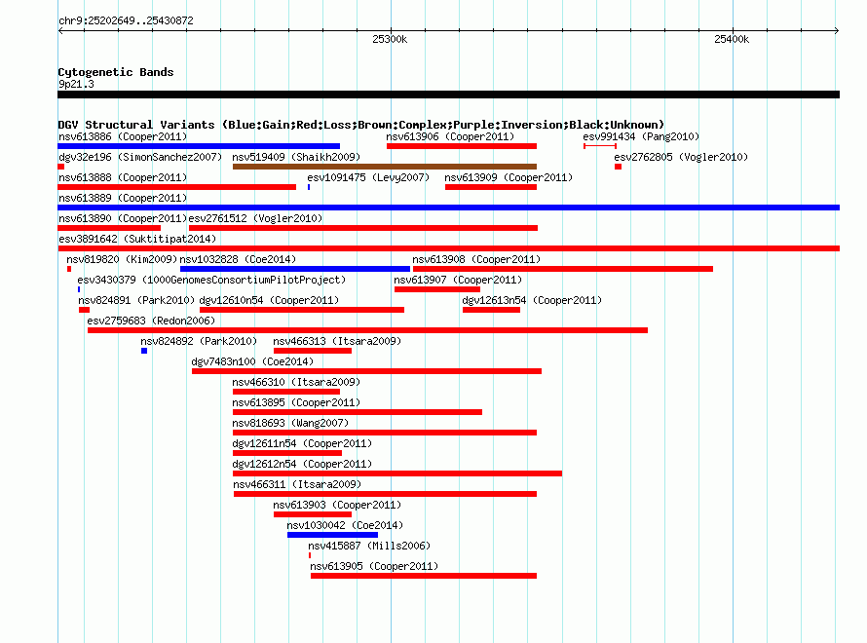Select esv1091475 (Levy2007) label
This screenshot has height=643, width=867.
pos(368,177)
